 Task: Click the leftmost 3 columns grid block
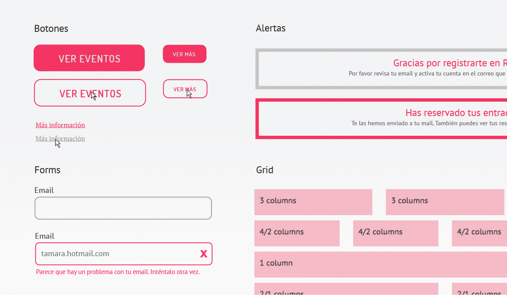click(313, 202)
